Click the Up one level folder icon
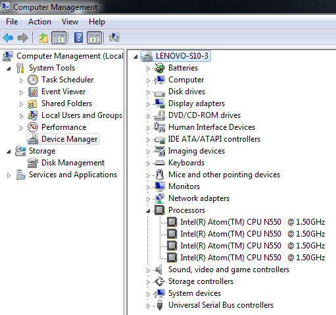The image size is (336, 315). click(x=43, y=38)
